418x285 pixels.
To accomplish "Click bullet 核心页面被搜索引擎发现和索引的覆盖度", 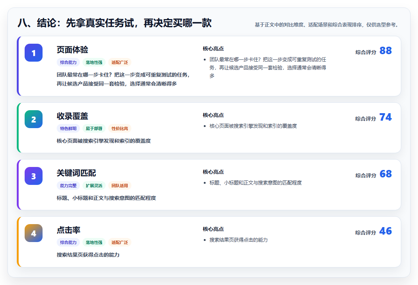I will click(253, 126).
